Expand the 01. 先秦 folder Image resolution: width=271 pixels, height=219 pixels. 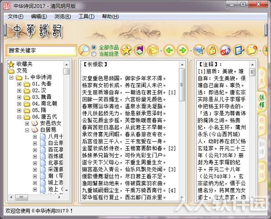[x=19, y=84]
